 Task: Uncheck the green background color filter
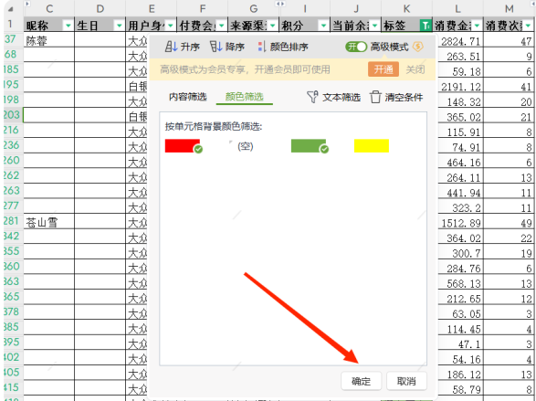[309, 146]
